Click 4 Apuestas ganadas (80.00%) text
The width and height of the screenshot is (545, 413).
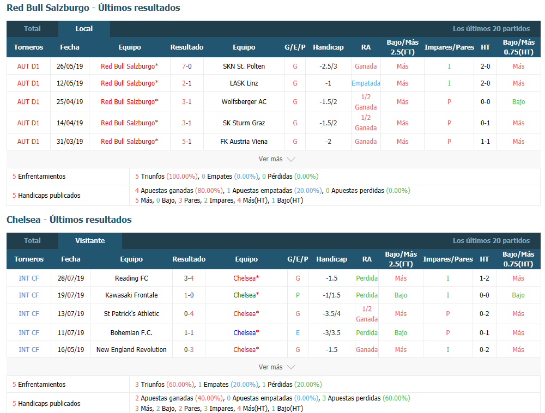click(179, 191)
